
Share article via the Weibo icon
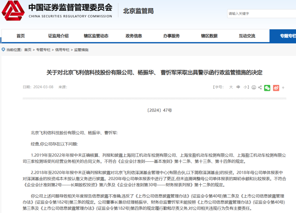(276, 88)
